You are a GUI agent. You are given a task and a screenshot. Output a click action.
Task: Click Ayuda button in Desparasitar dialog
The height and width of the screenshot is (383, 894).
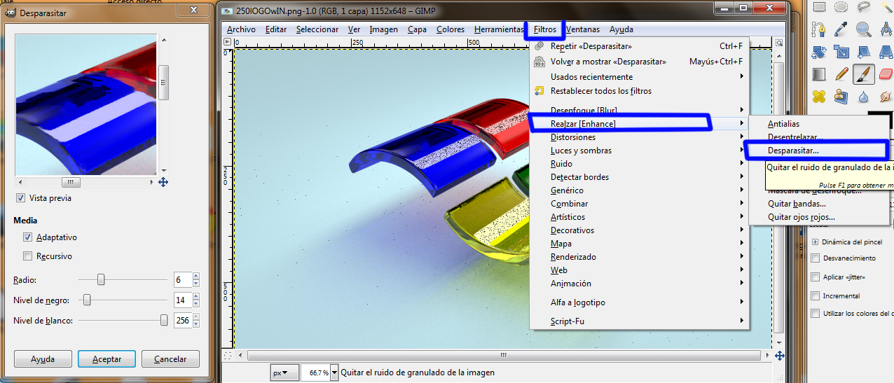pyautogui.click(x=43, y=359)
